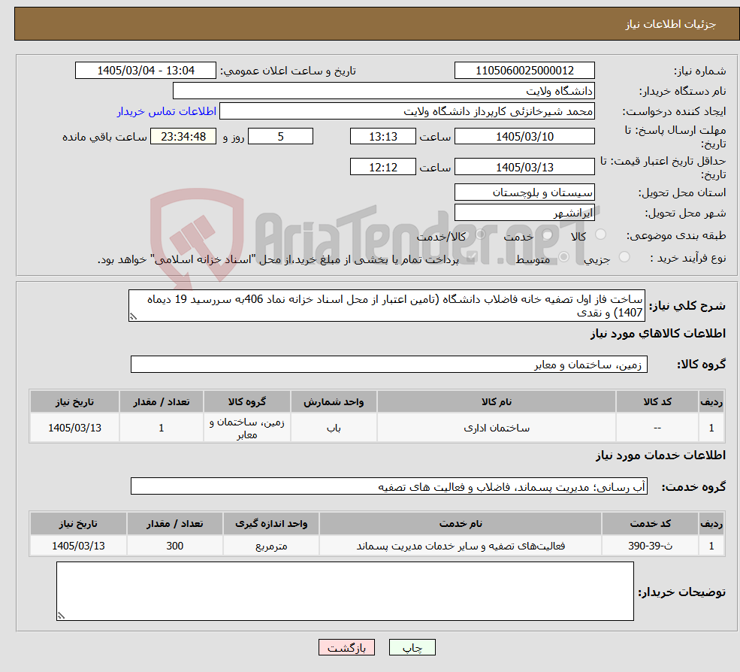Click the شماره نیاز field 1105060025000012

pos(524,71)
